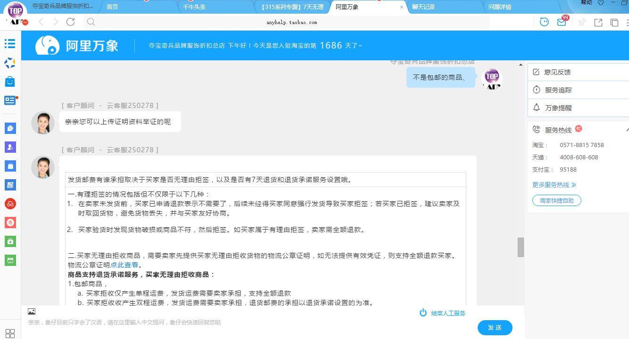
Task: Open the colorful pinwheel sidebar icon
Action: [10, 63]
